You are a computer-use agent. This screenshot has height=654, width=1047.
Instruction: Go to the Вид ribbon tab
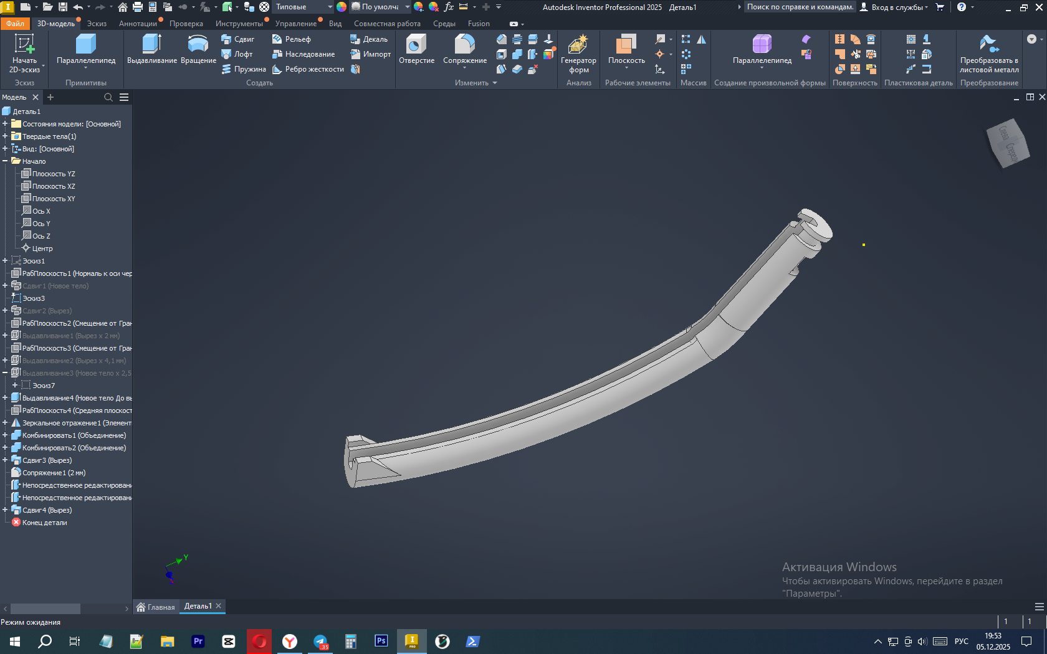coord(335,24)
